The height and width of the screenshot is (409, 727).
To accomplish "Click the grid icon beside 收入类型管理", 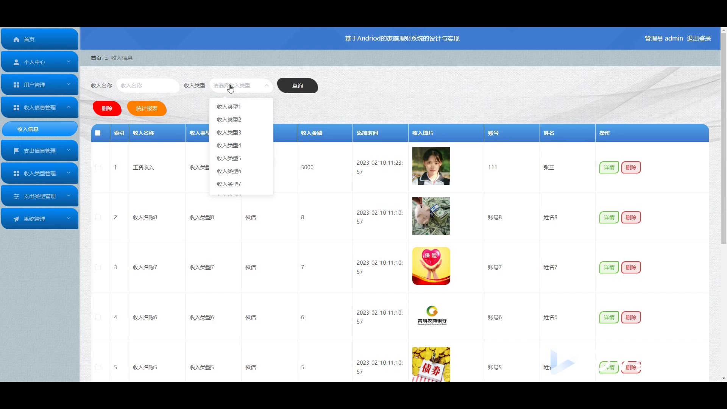I will [x=16, y=173].
